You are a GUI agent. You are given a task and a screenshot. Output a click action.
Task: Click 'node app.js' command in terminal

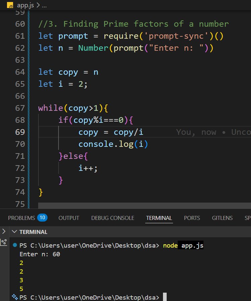183,245
